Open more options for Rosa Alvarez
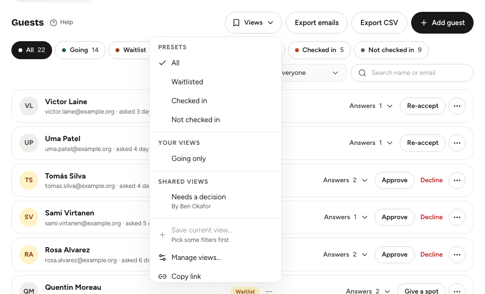485x294 pixels. pos(457,254)
